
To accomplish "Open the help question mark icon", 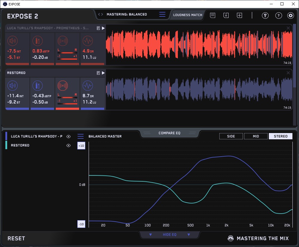I will (x=279, y=16).
